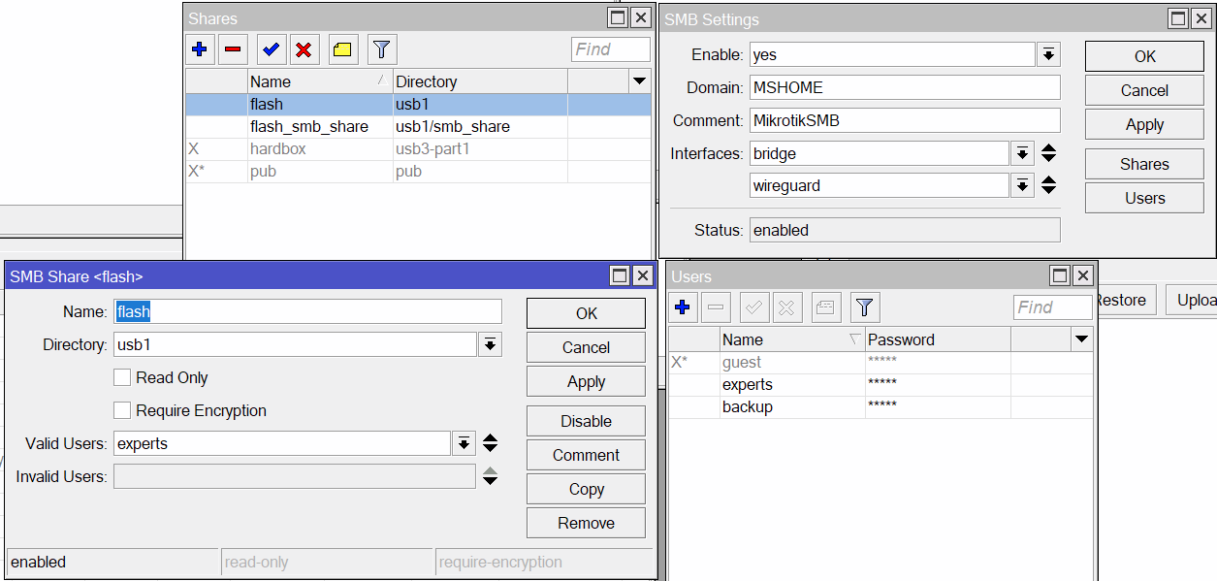1217x581 pixels.
Task: Click the Name field containing flash
Action: tap(307, 311)
